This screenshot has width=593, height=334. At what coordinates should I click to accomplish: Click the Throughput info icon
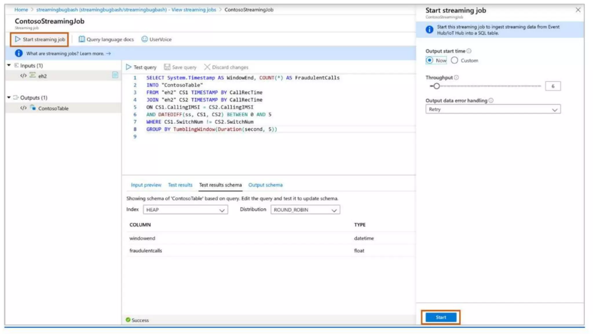tap(456, 77)
